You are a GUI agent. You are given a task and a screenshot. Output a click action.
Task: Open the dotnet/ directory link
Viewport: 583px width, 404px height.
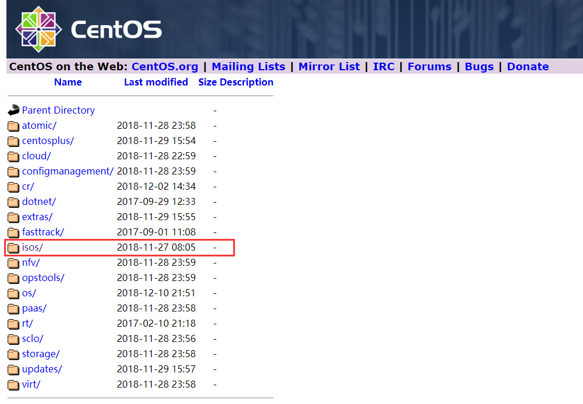[x=39, y=202]
